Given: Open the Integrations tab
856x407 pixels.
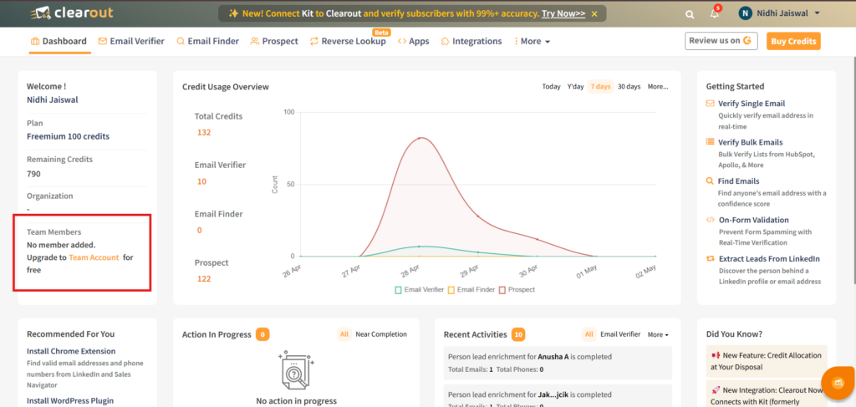Looking at the screenshot, I should [471, 41].
